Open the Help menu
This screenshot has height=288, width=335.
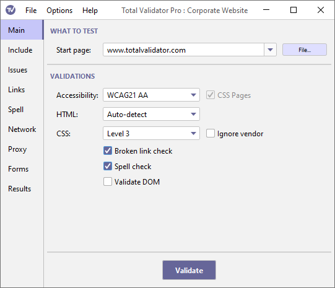point(90,11)
